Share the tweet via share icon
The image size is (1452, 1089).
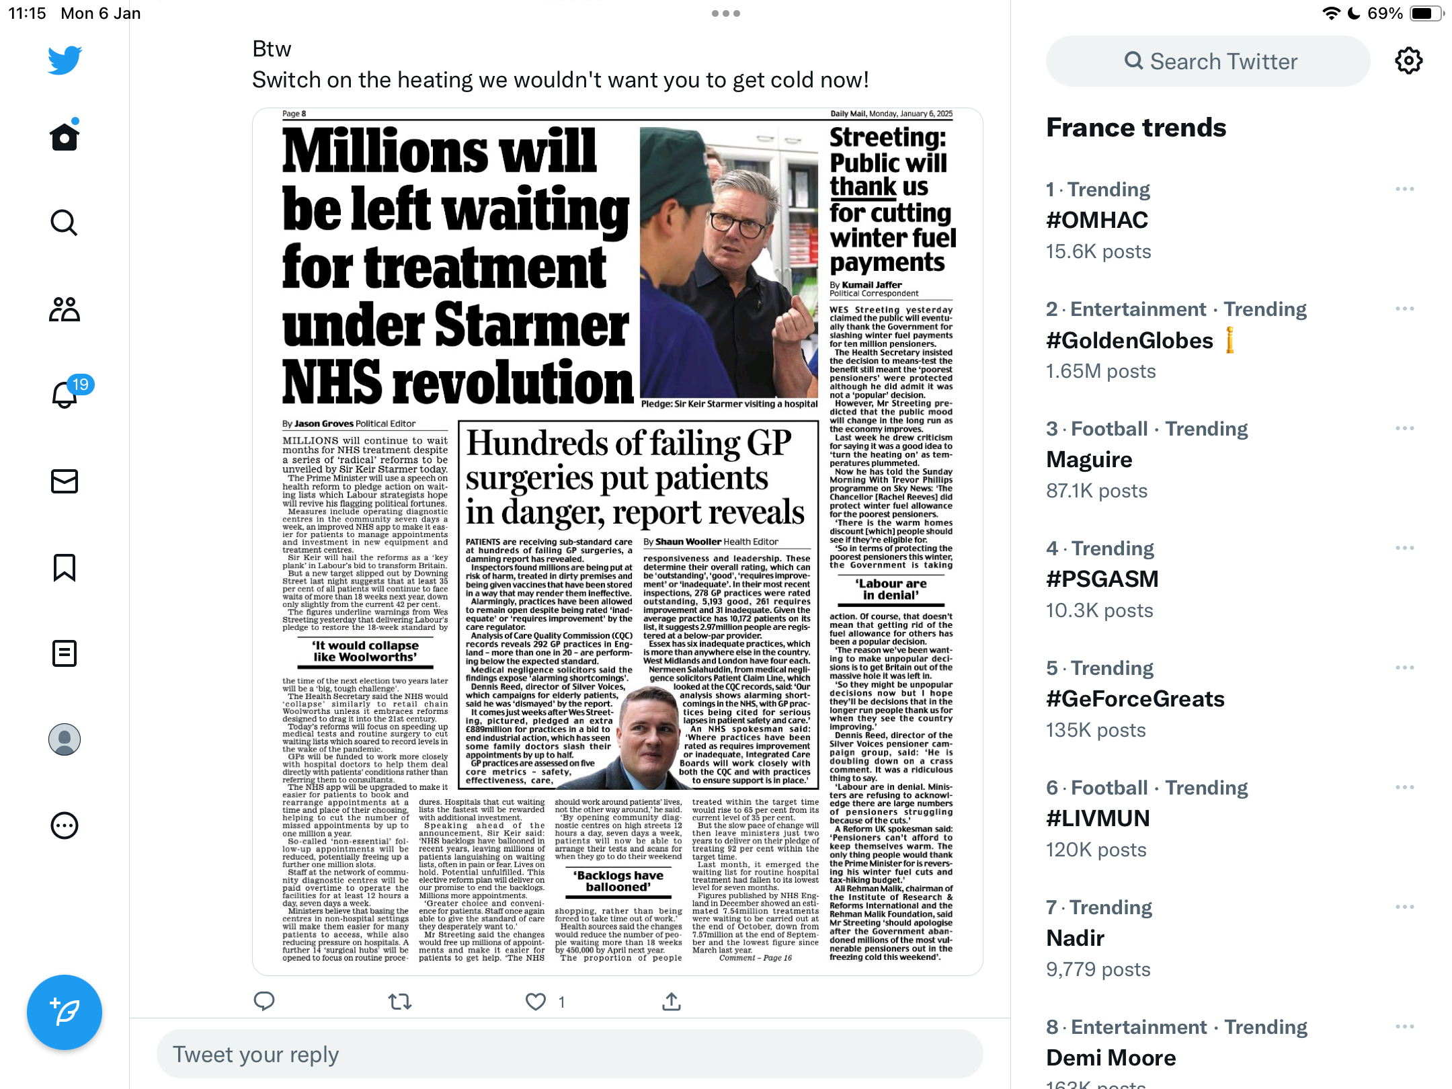click(671, 1002)
